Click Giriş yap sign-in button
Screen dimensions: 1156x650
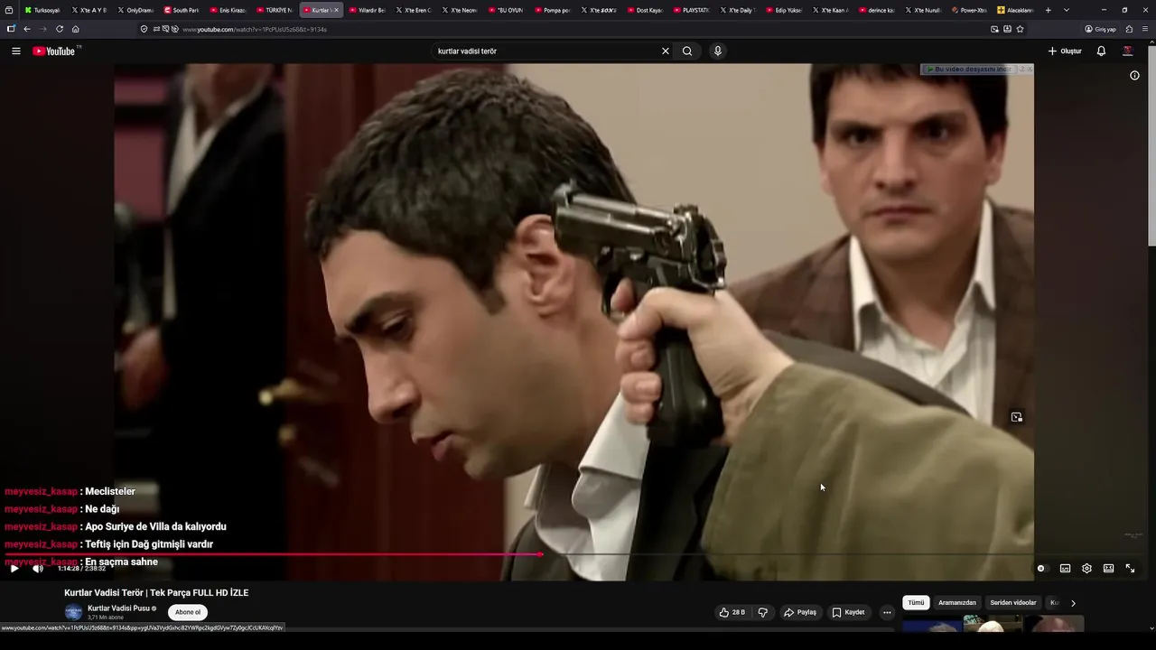pyautogui.click(x=1100, y=29)
